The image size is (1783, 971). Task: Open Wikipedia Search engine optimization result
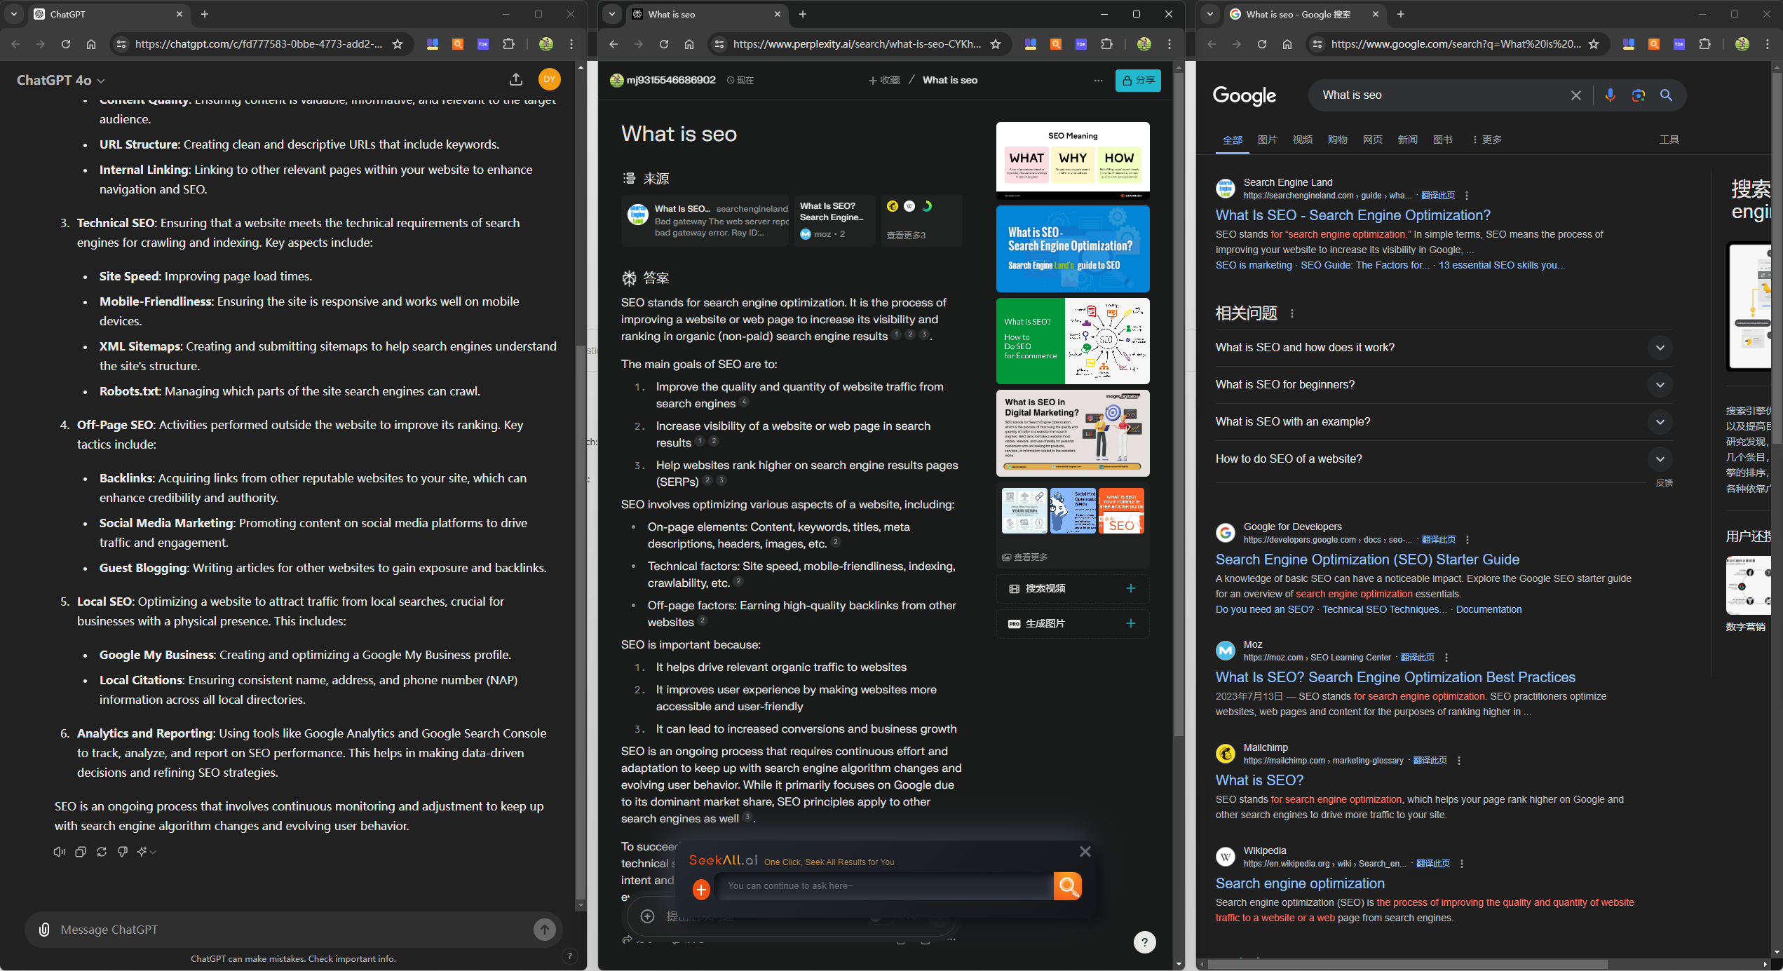(1300, 883)
